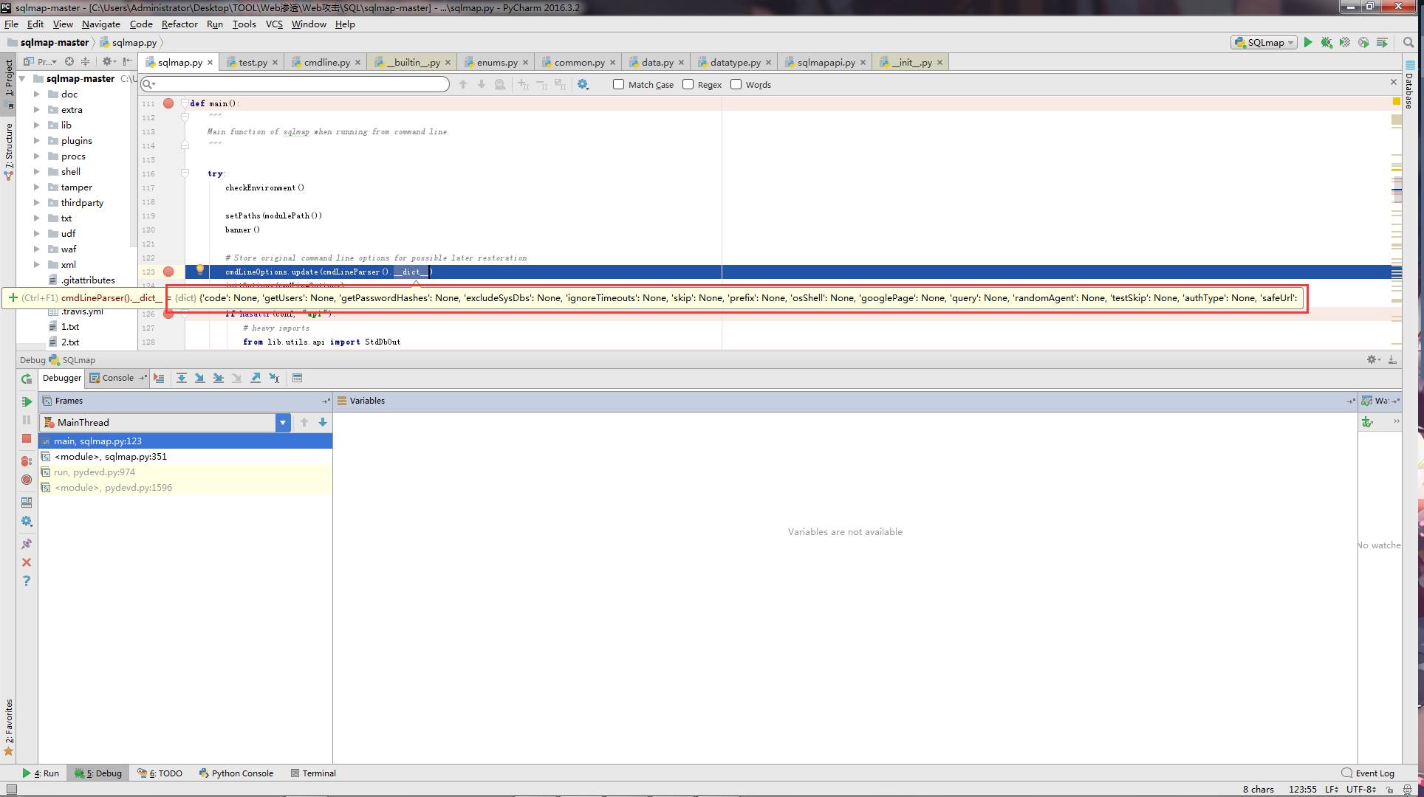Screen dimensions: 1424x797
Task: Open the MainThread thread dropdown
Action: (x=283, y=422)
